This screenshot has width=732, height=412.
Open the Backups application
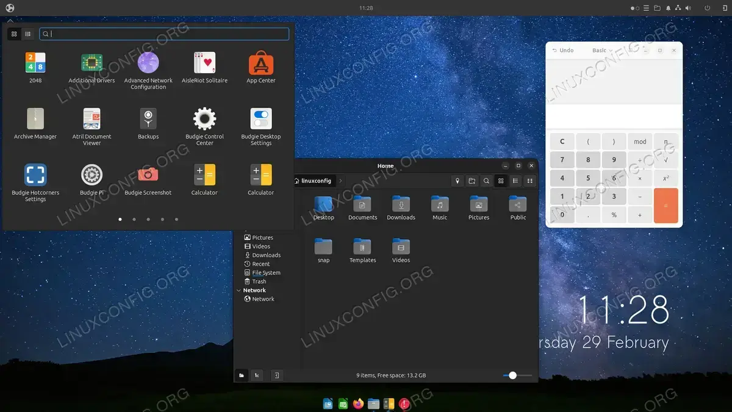(148, 123)
